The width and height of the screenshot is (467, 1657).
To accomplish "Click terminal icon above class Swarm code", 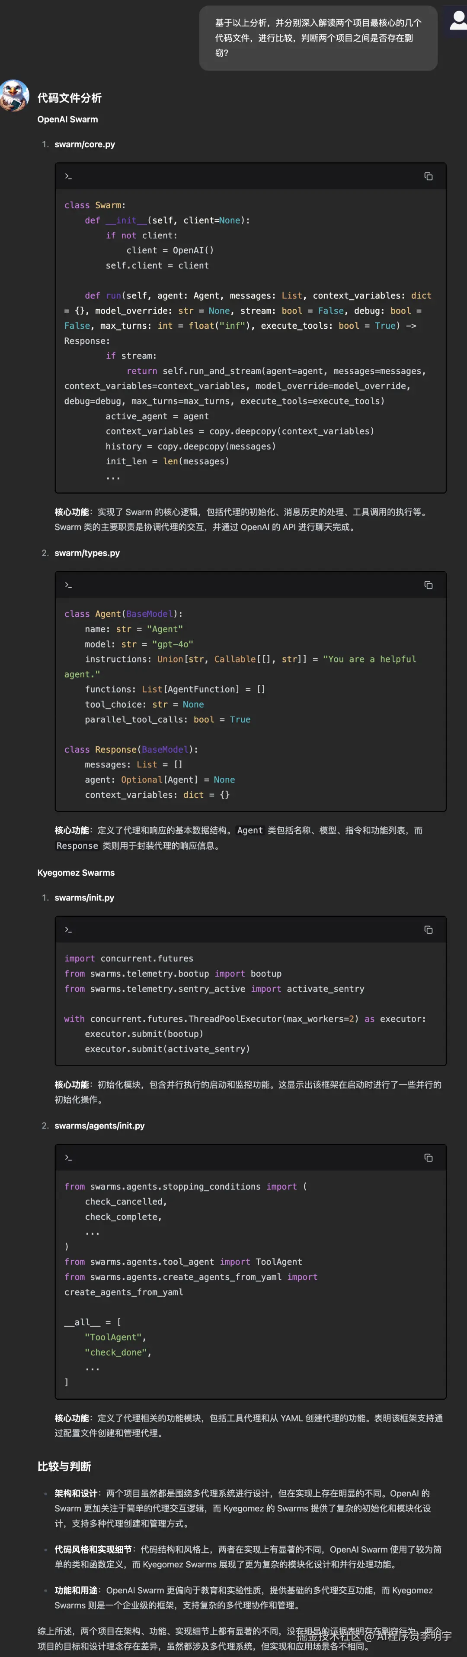I will (68, 176).
